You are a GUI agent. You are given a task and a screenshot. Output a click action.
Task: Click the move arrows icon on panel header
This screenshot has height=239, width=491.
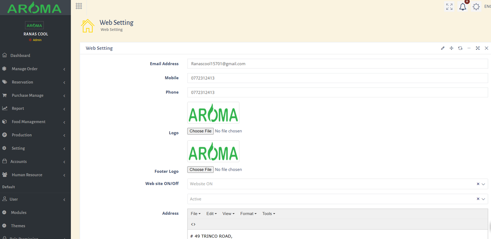click(x=451, y=48)
